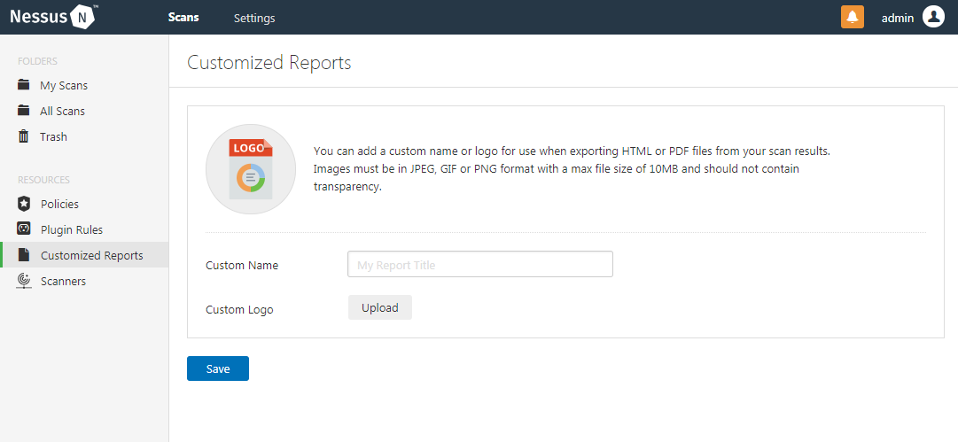The height and width of the screenshot is (442, 958).
Task: Select Customized Reports in sidebar
Action: (x=84, y=255)
